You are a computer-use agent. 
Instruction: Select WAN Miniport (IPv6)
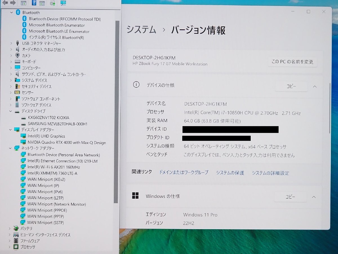click(45, 192)
